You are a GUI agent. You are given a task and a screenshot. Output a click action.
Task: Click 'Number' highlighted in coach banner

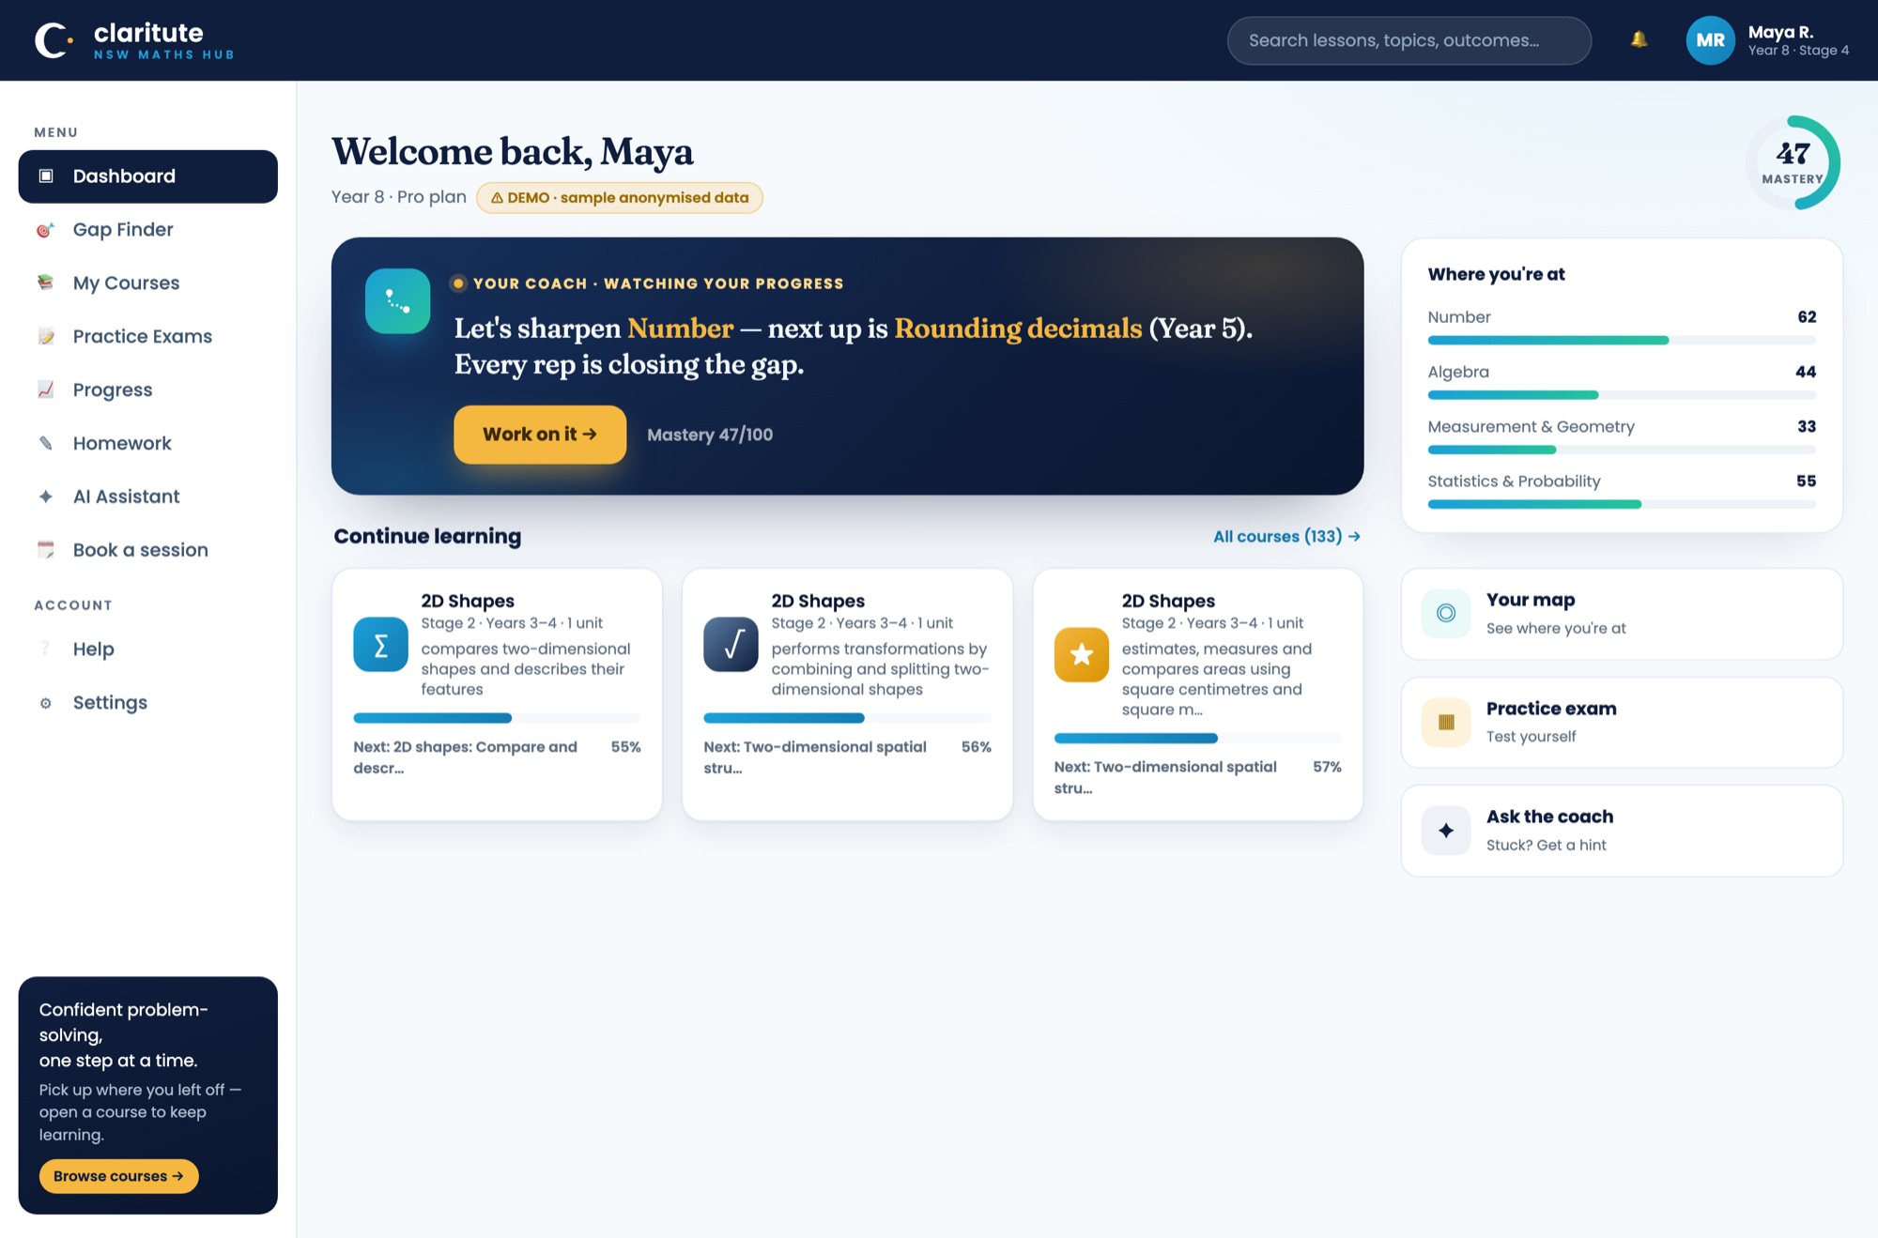pos(681,329)
